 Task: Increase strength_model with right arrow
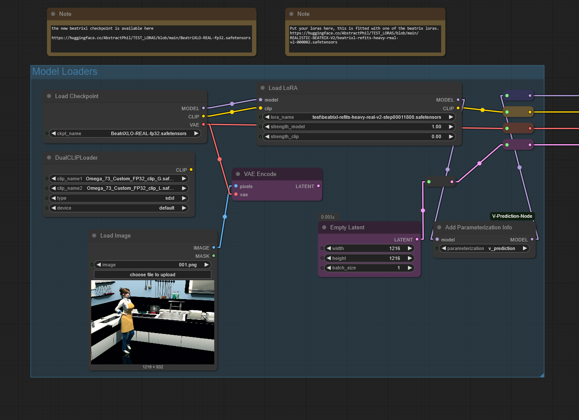[451, 127]
